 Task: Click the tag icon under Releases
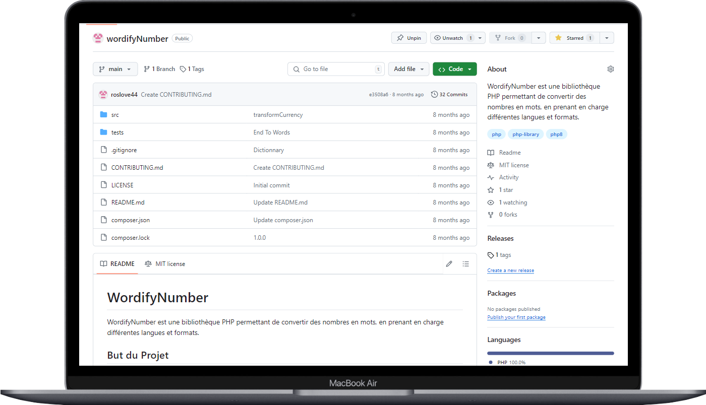pos(491,255)
